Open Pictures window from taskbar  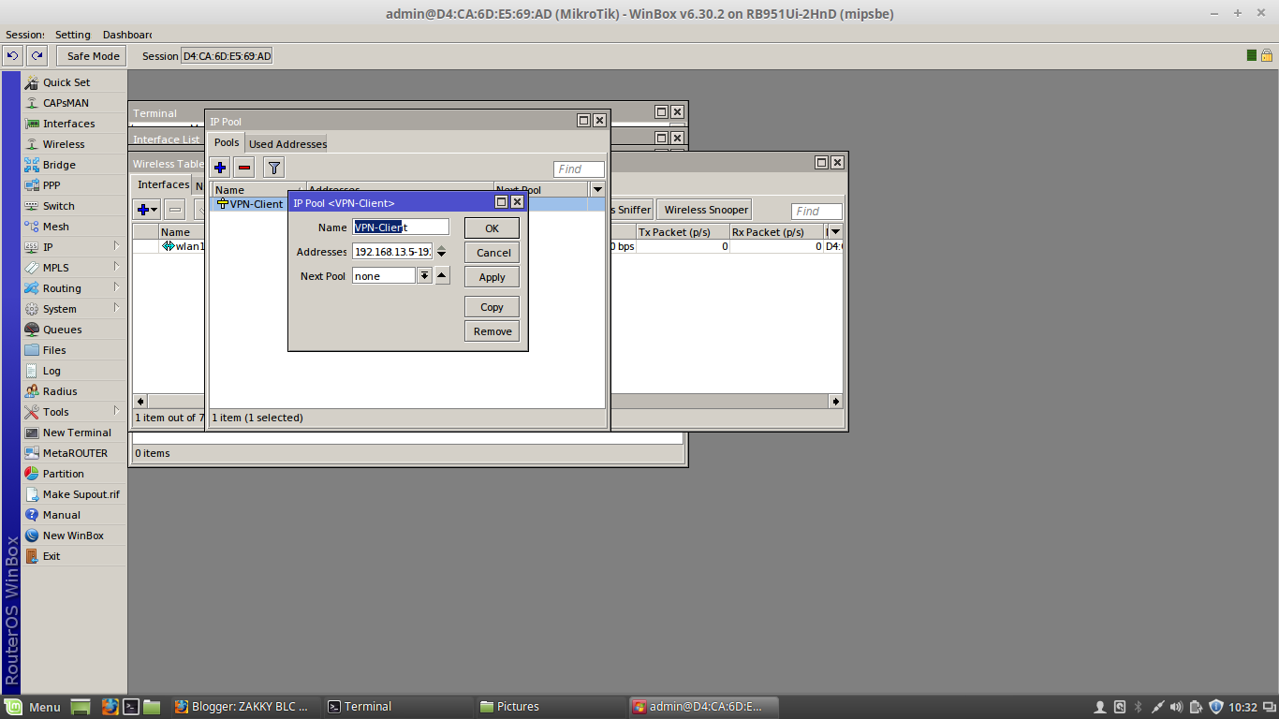click(x=549, y=707)
